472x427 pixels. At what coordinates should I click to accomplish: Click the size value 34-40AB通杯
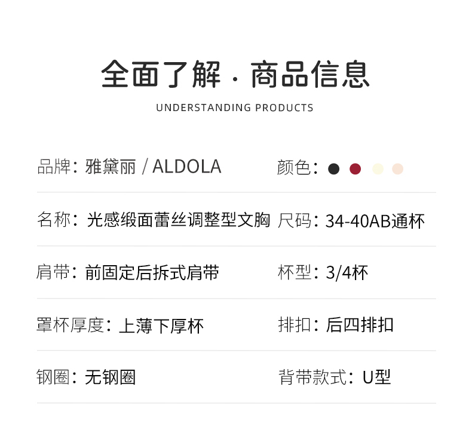375,221
